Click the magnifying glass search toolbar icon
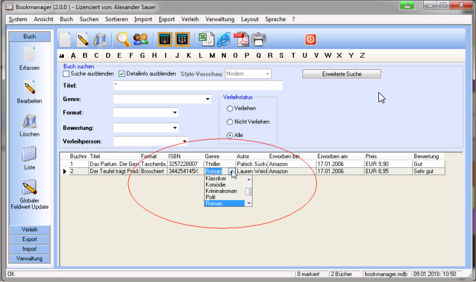 [x=124, y=40]
